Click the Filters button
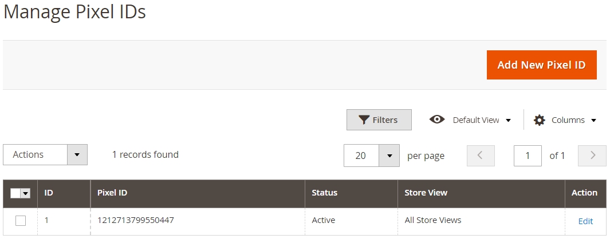 tap(379, 120)
